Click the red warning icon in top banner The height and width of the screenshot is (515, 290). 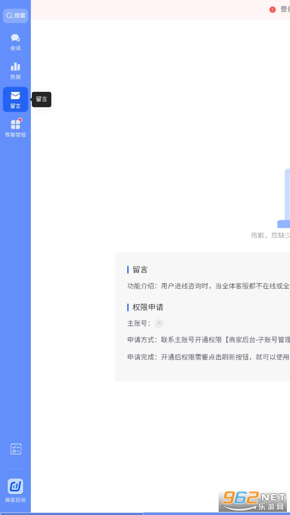(x=273, y=10)
